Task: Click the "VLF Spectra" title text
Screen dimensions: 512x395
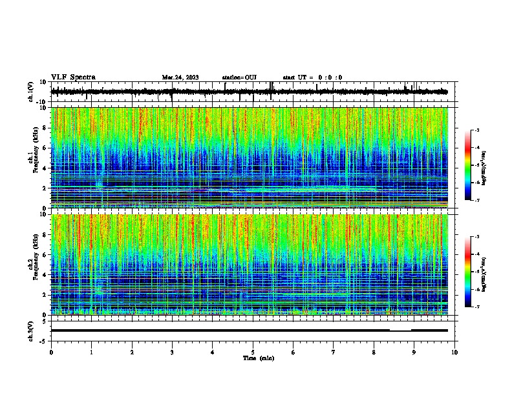Action: pyautogui.click(x=74, y=77)
